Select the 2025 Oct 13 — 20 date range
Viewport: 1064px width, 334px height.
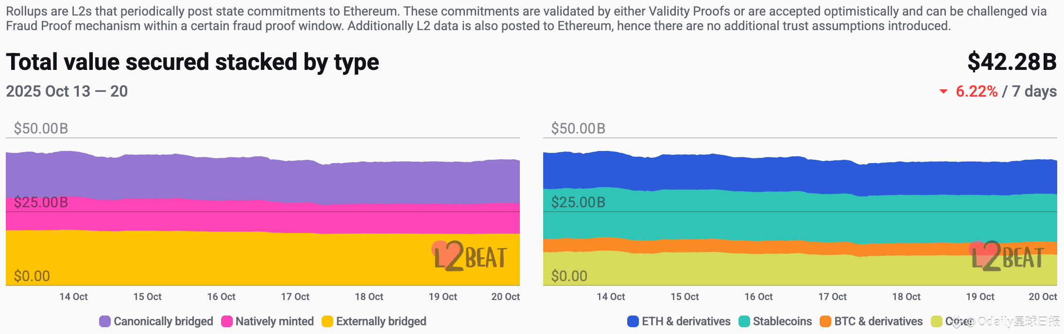click(x=67, y=91)
